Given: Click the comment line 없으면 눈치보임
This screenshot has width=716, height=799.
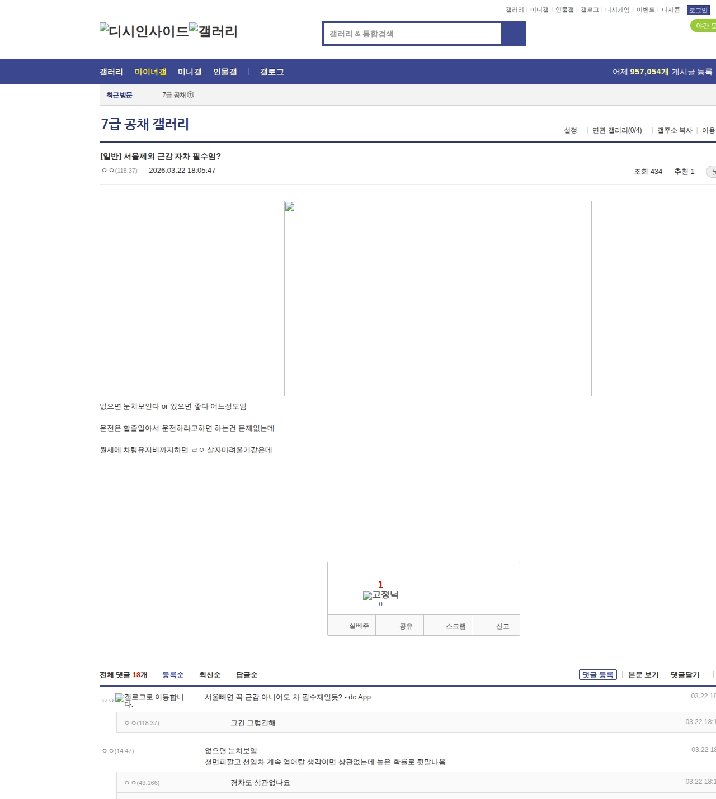Looking at the screenshot, I should (231, 751).
